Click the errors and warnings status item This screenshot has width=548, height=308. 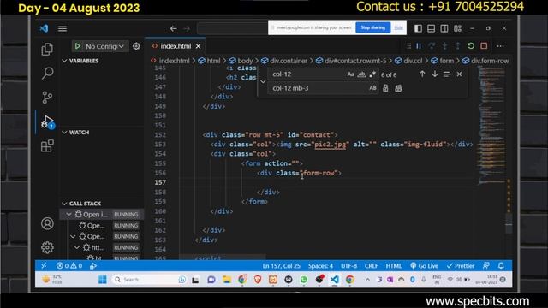pos(69,266)
